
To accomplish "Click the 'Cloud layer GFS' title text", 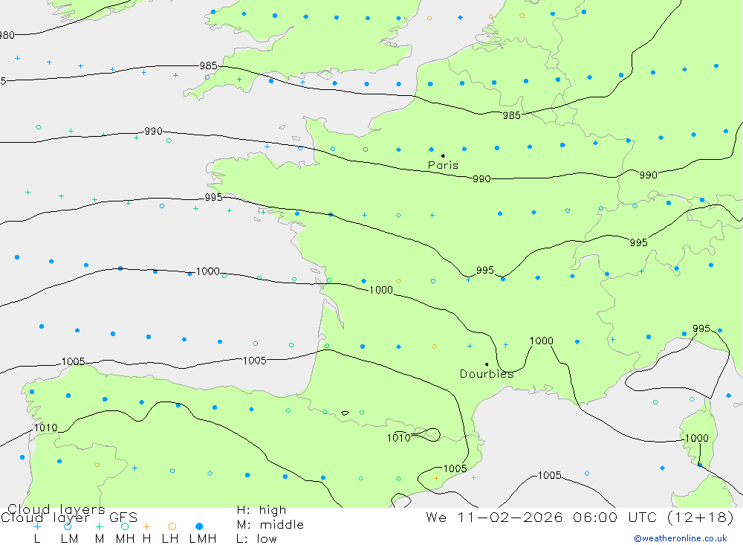I will click(69, 517).
